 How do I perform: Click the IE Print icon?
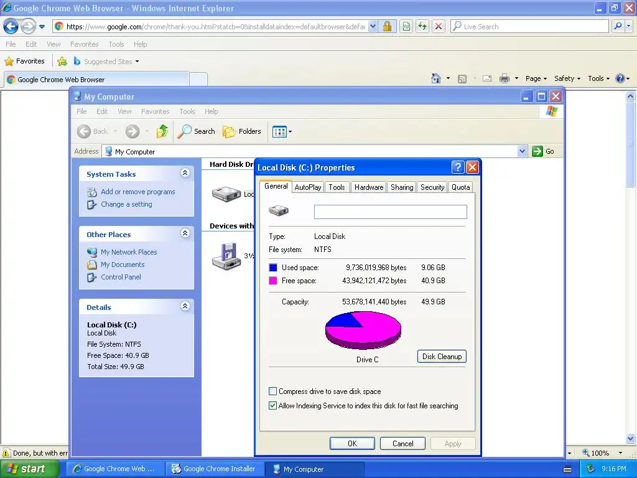(x=504, y=78)
